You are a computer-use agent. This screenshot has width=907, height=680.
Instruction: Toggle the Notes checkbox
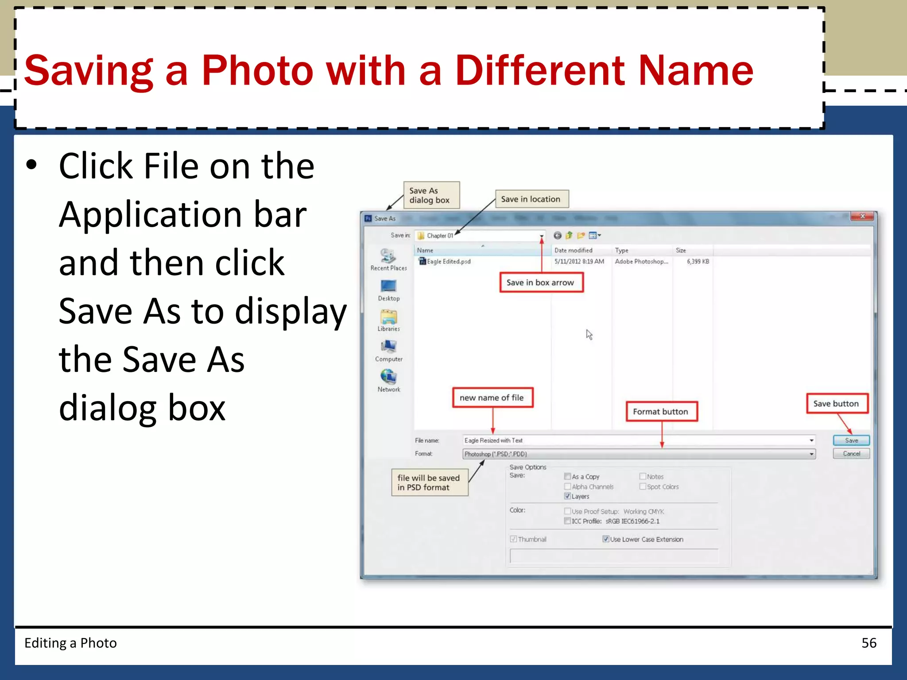643,476
